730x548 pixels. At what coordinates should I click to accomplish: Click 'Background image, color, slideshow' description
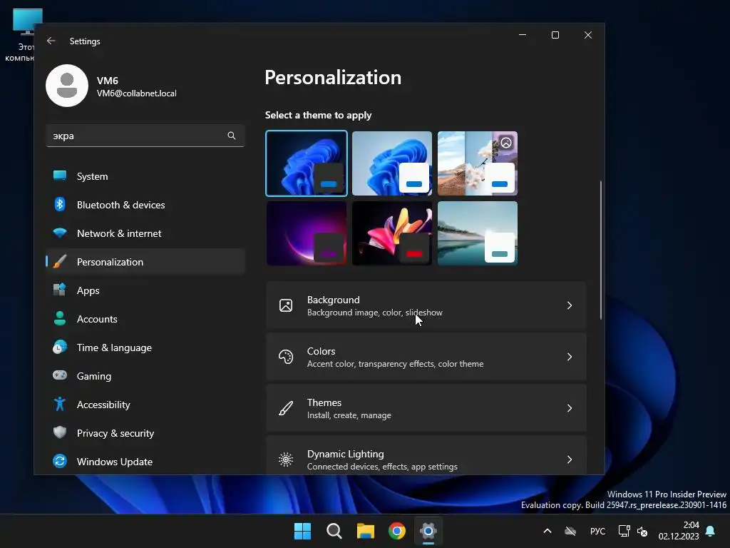[375, 313]
